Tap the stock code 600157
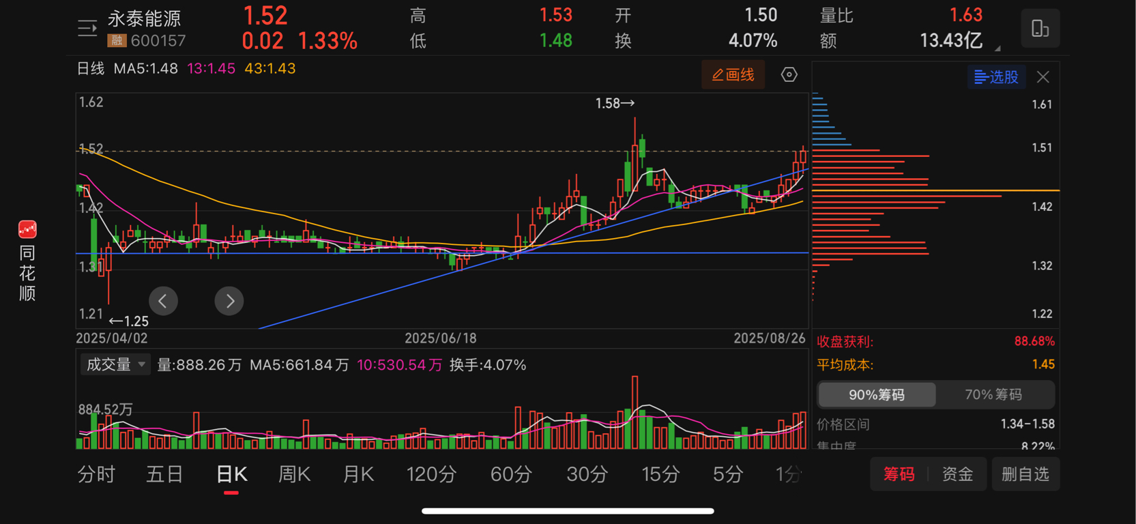The image size is (1136, 524). [x=158, y=41]
